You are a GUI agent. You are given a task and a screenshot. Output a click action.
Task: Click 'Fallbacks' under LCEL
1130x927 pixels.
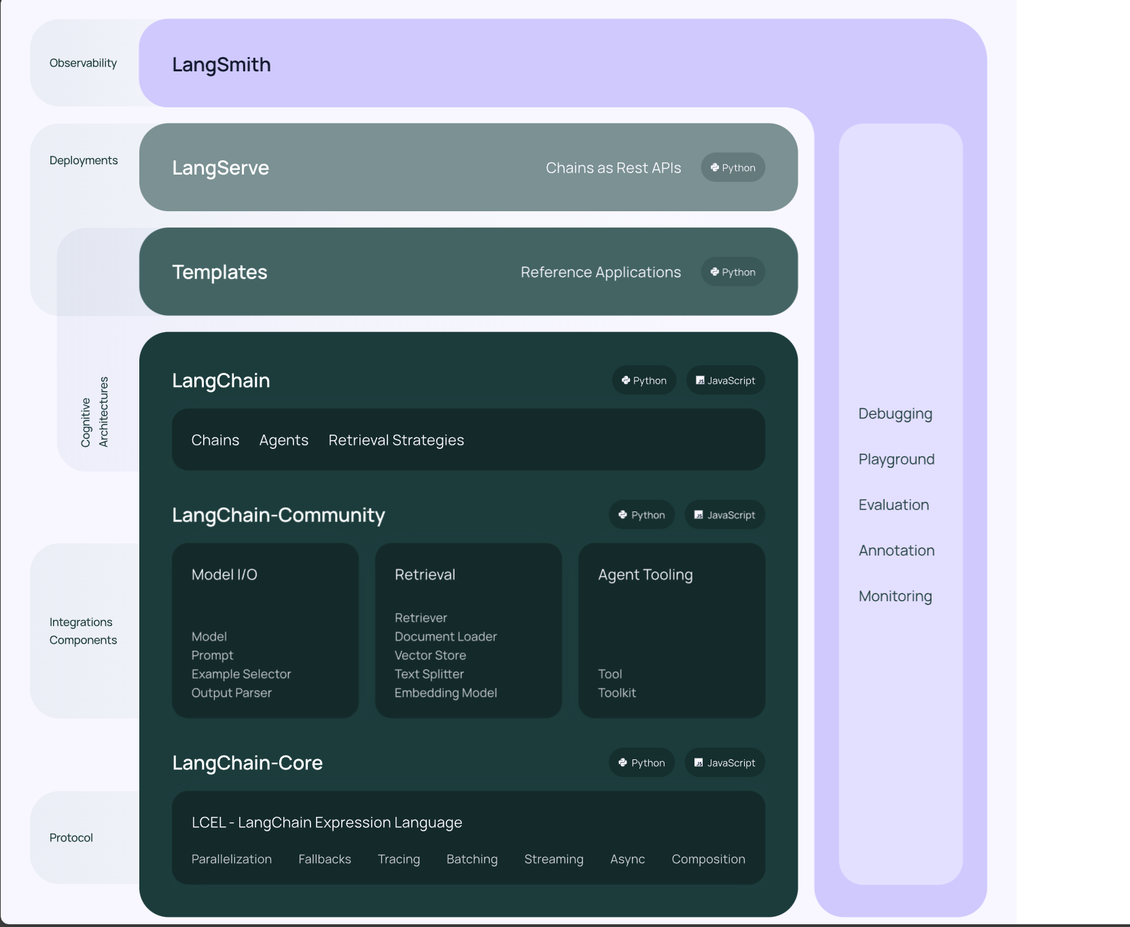pos(325,859)
